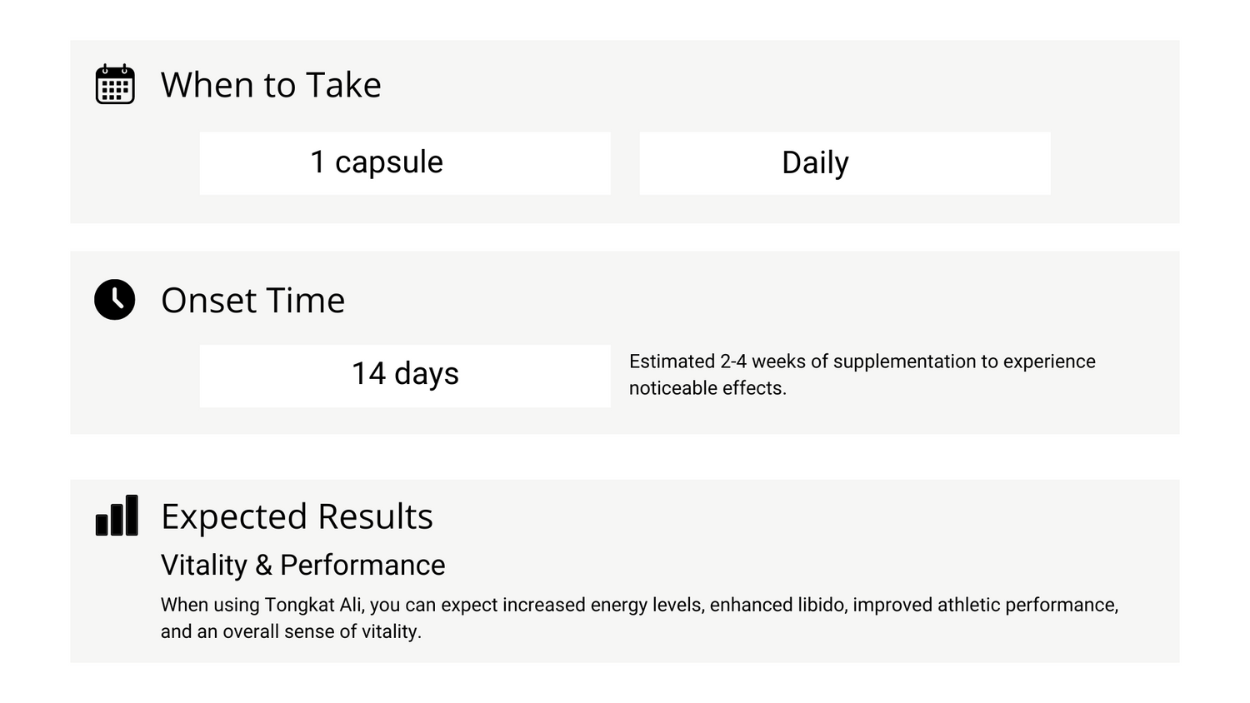
Task: Click the calendar icon
Action: [x=115, y=84]
